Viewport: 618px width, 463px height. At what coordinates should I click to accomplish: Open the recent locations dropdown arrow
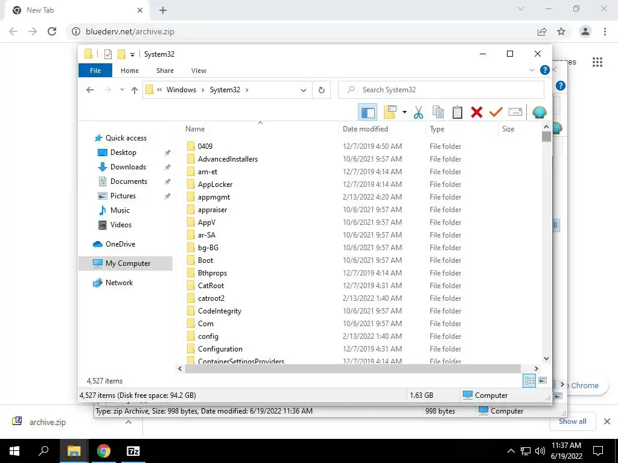(x=122, y=90)
